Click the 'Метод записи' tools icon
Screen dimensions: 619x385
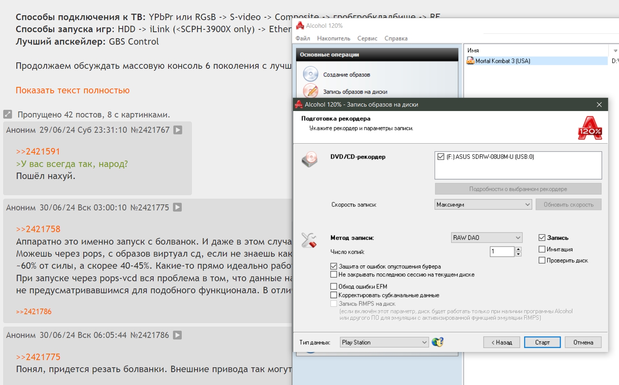pos(309,240)
